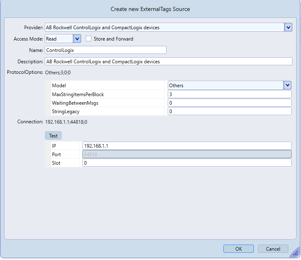Select the MaxStringItemsPerBlock property label
301x260 pixels.
click(x=78, y=94)
